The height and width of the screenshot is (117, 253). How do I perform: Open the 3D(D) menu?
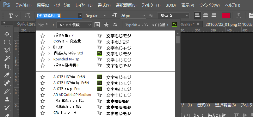click(x=171, y=5)
